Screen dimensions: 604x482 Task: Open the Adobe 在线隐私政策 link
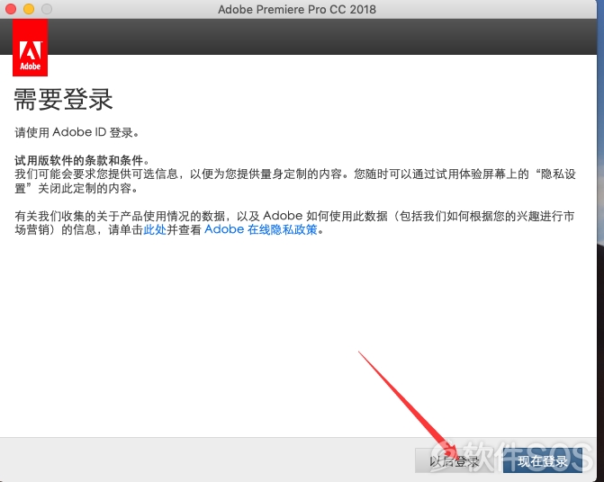[x=261, y=229]
